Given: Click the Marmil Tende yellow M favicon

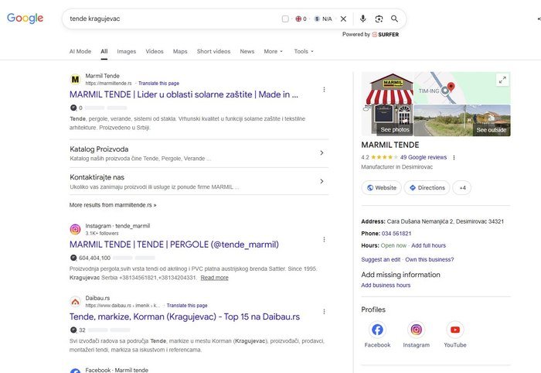Looking at the screenshot, I should click(x=75, y=80).
